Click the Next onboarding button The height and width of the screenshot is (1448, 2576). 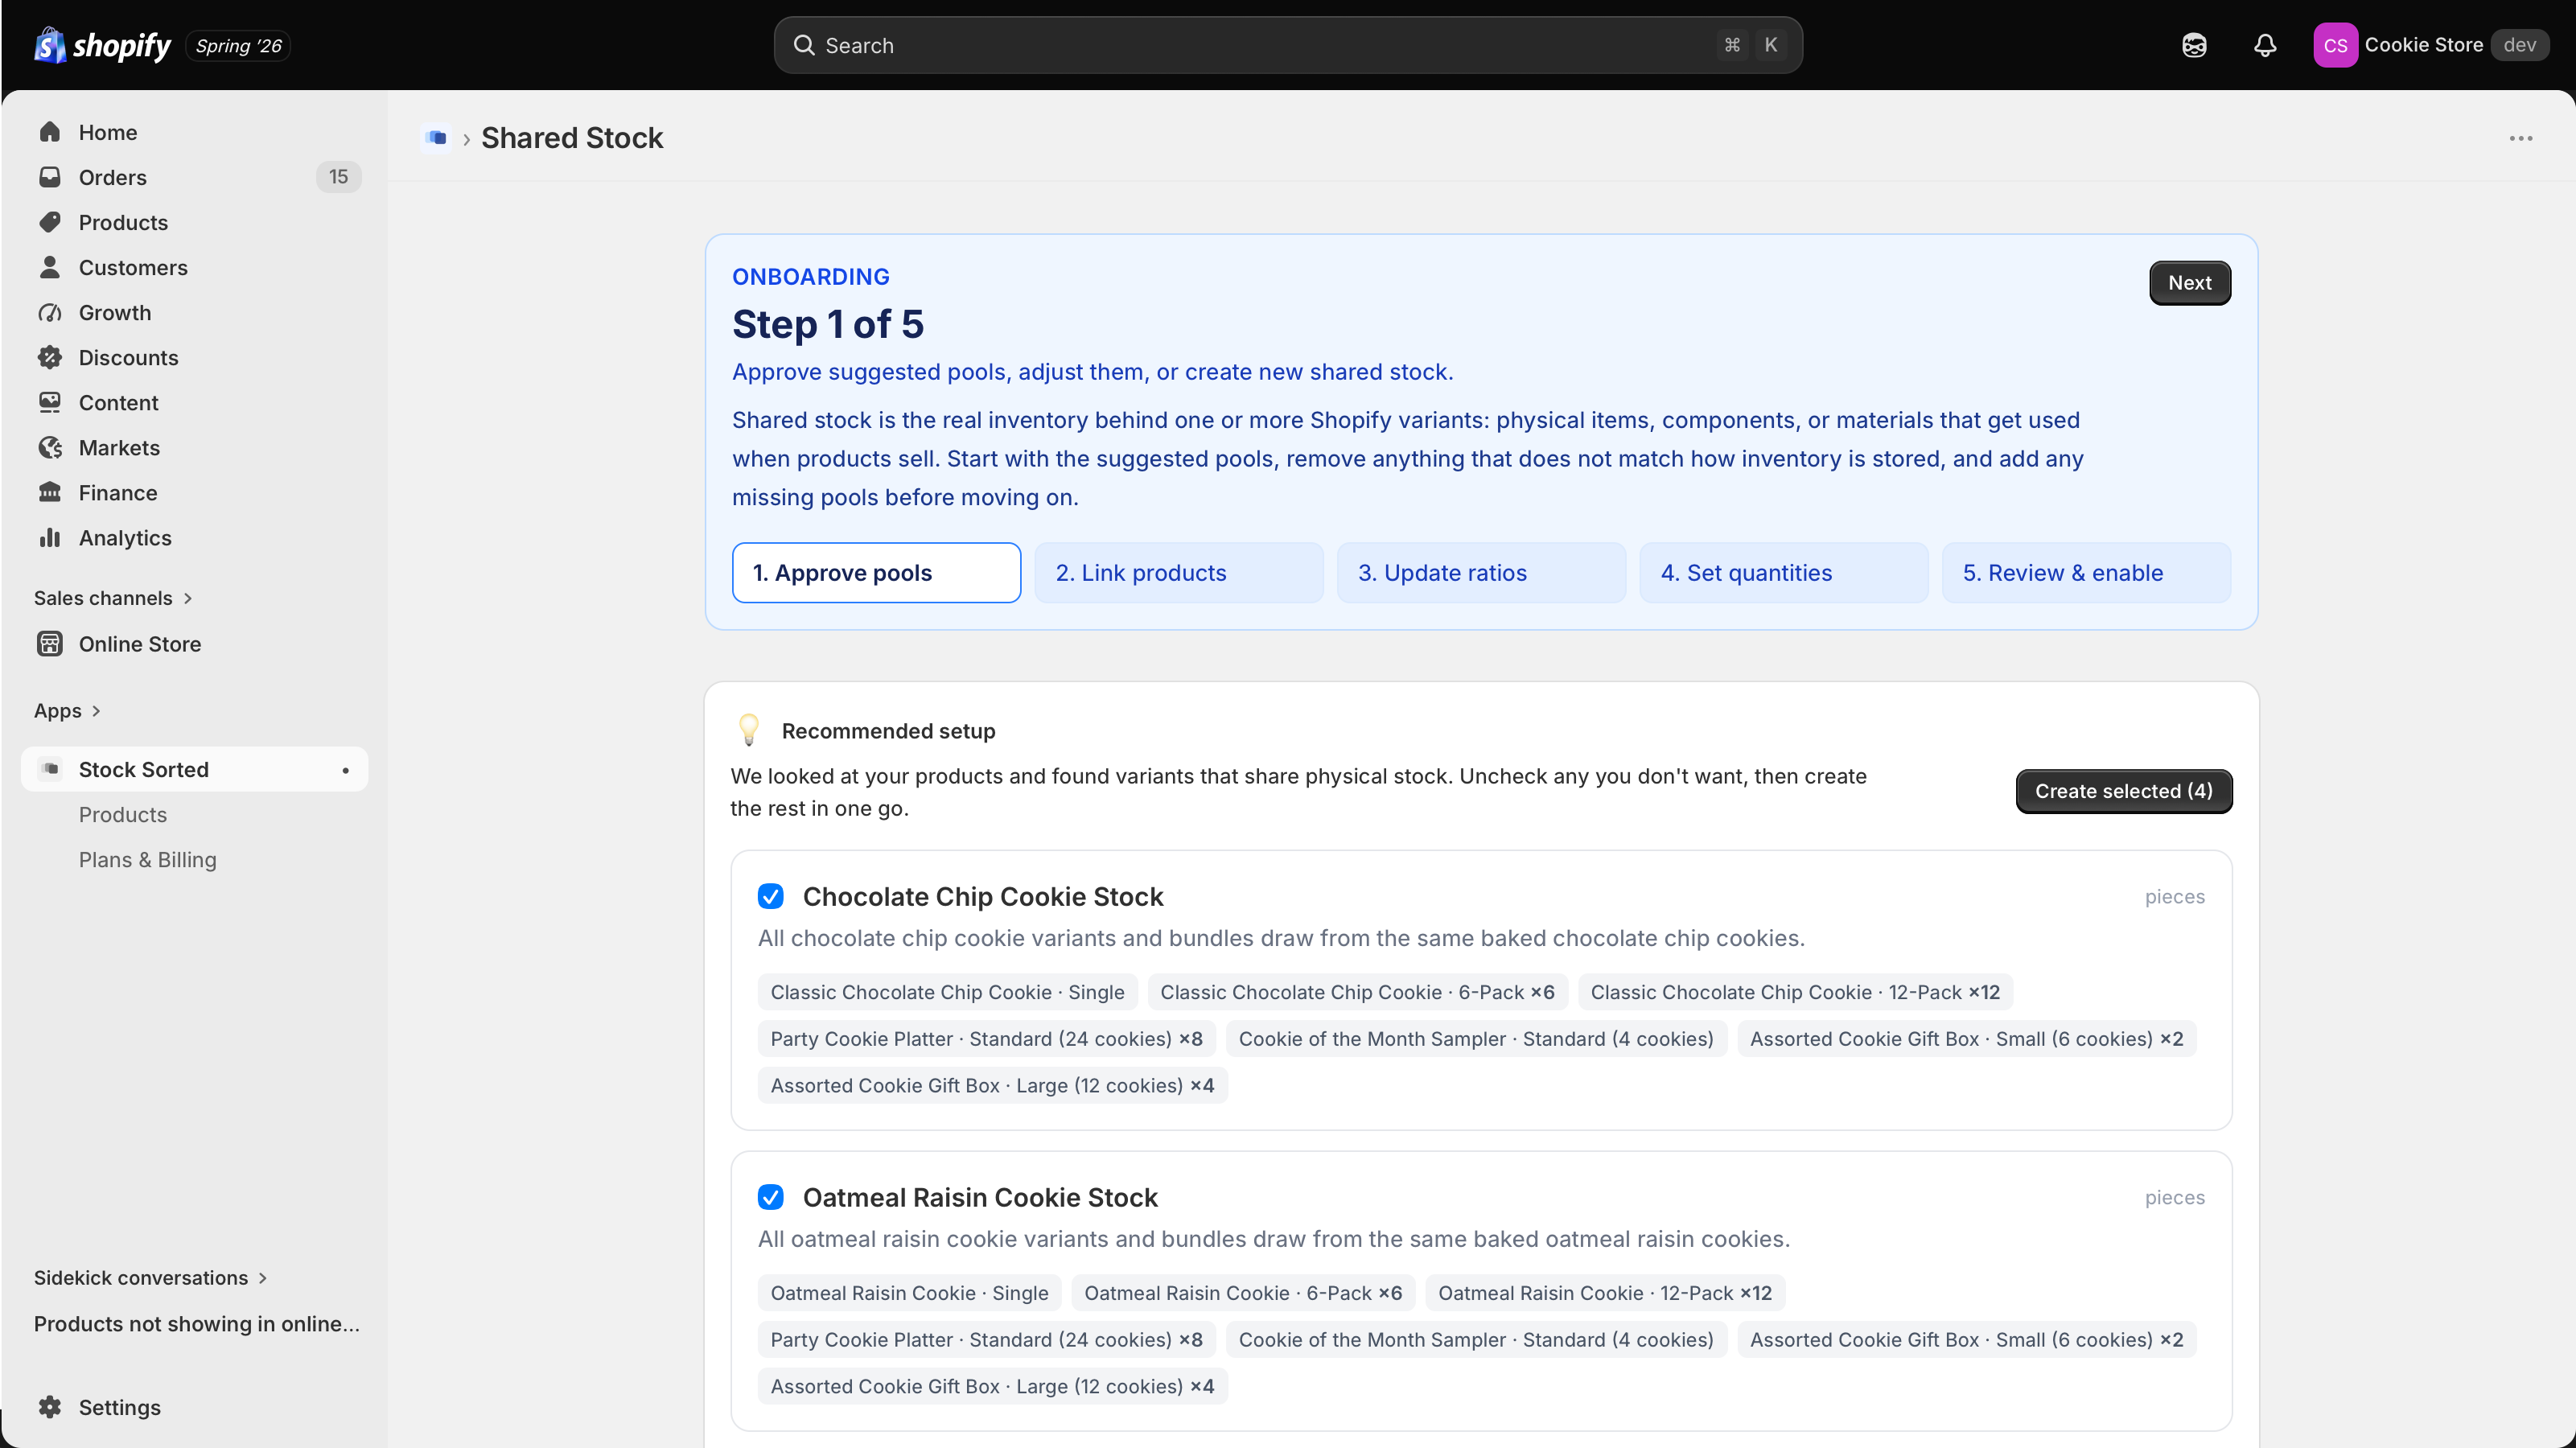(2189, 283)
